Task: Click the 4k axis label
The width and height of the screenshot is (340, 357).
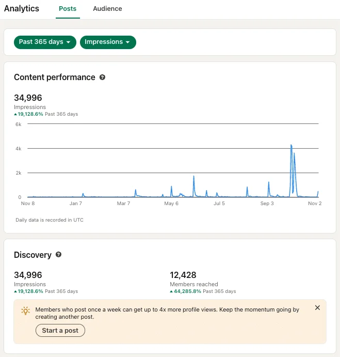Action: [x=19, y=149]
